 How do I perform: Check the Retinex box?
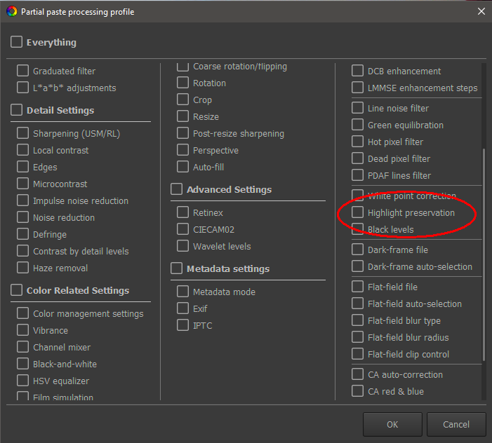pos(182,212)
